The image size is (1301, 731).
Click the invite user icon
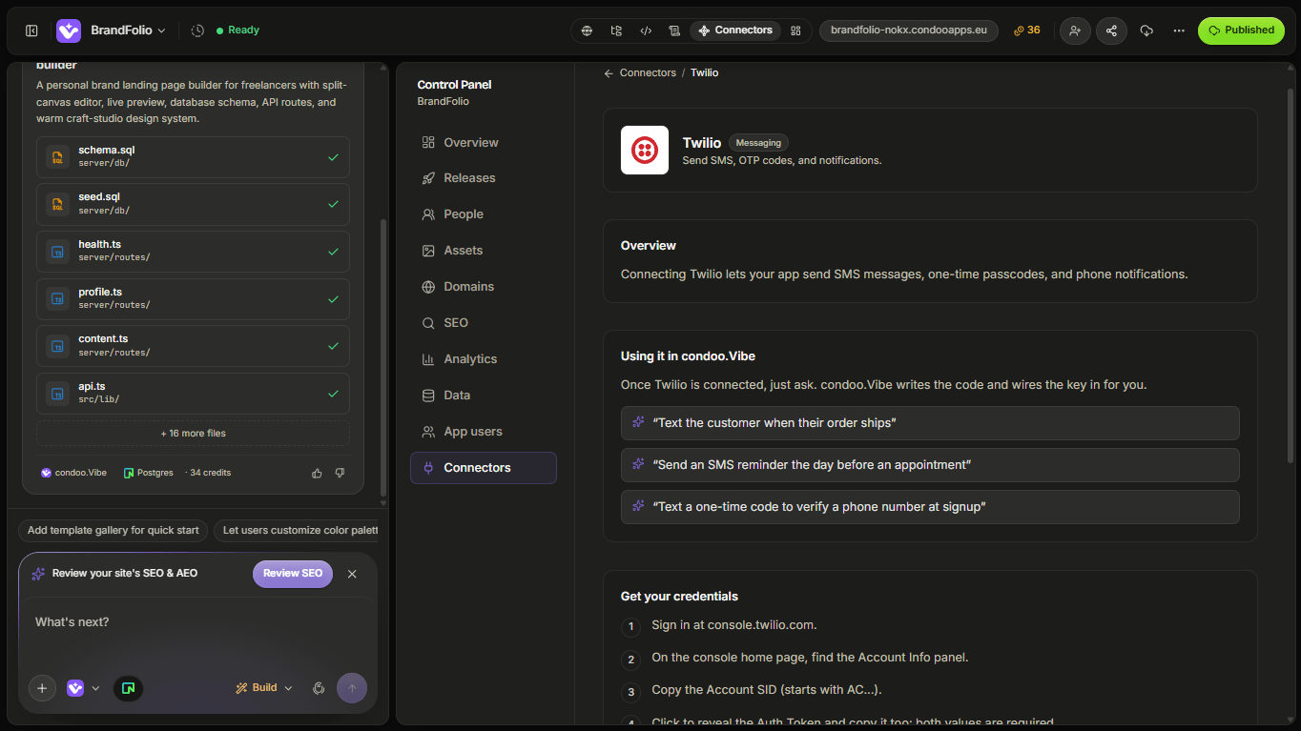(1075, 30)
